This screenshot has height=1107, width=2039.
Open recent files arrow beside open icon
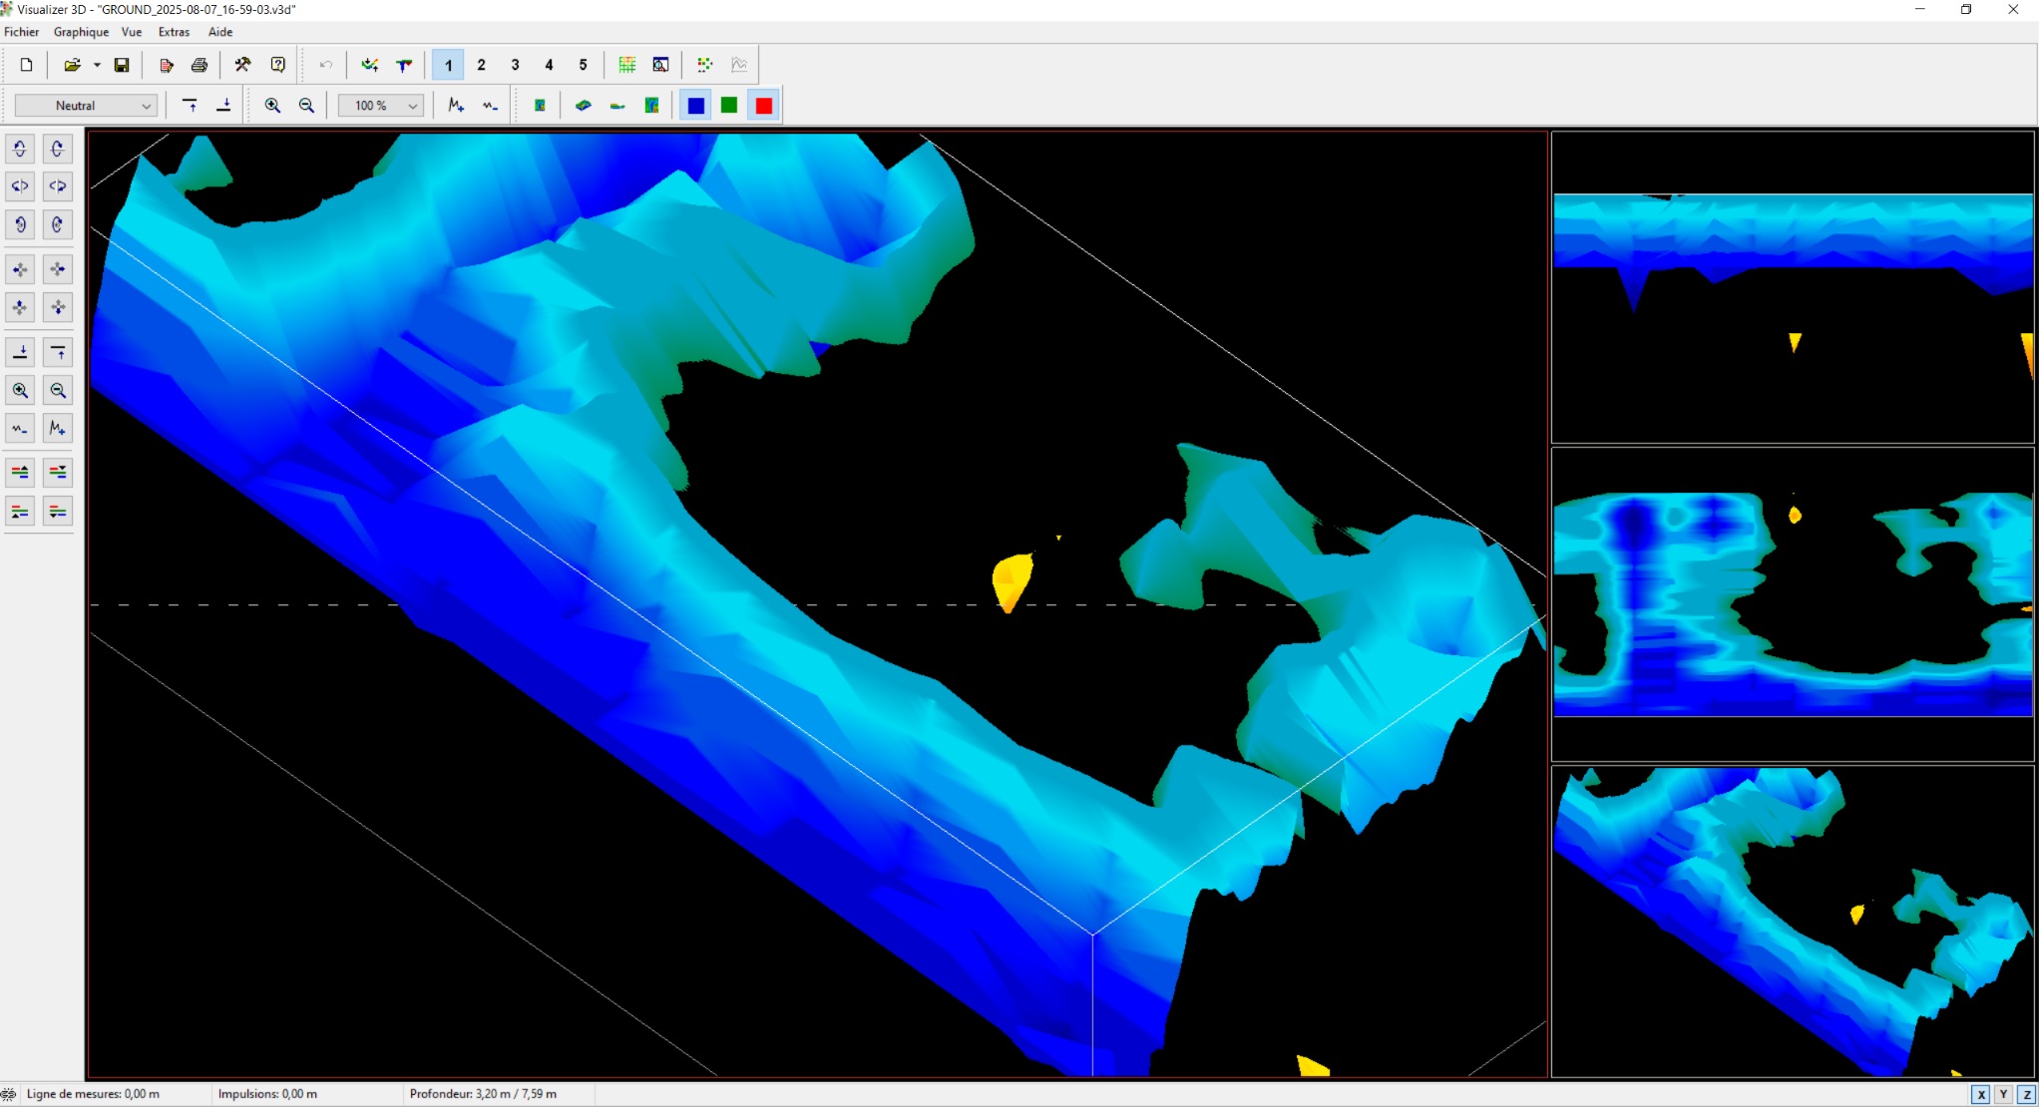[x=97, y=65]
